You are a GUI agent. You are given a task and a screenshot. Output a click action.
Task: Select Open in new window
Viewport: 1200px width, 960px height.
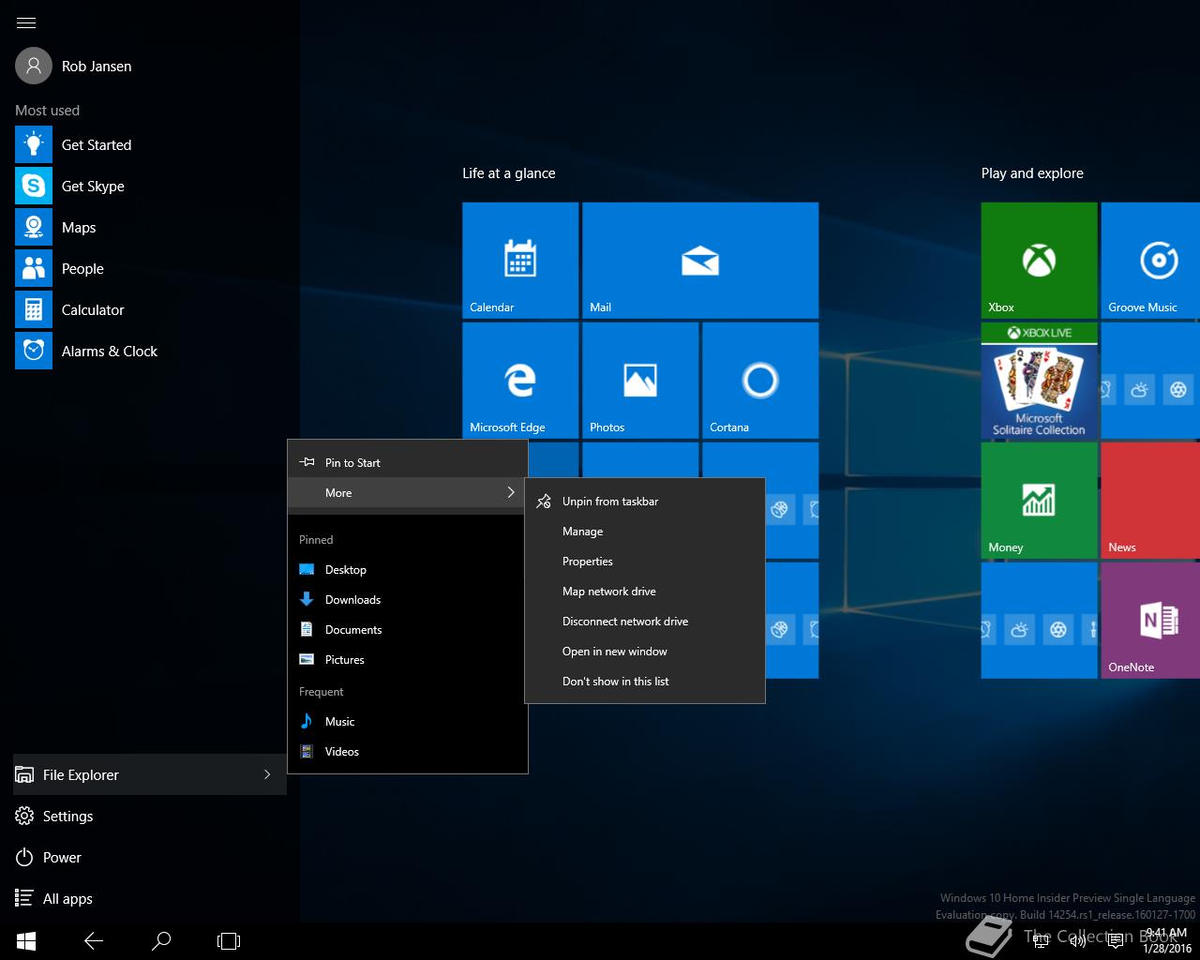pos(645,652)
